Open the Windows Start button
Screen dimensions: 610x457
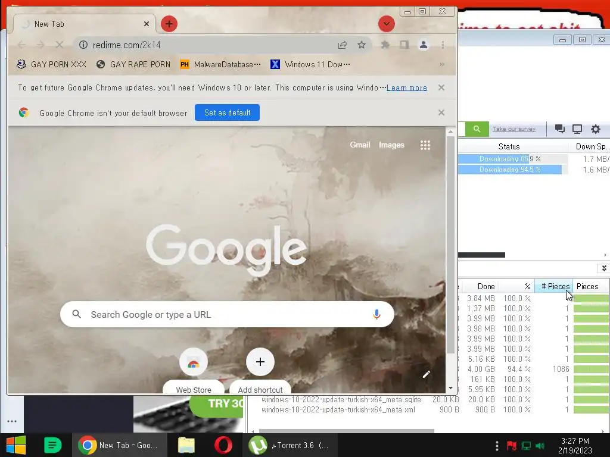coord(15,445)
